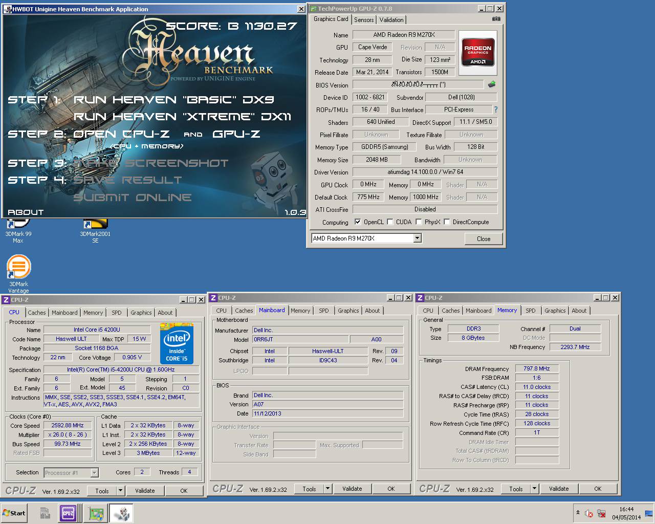Click the NB Frequency value 2293.7 MHz
Viewport: 655px width, 524px height.
pyautogui.click(x=575, y=347)
